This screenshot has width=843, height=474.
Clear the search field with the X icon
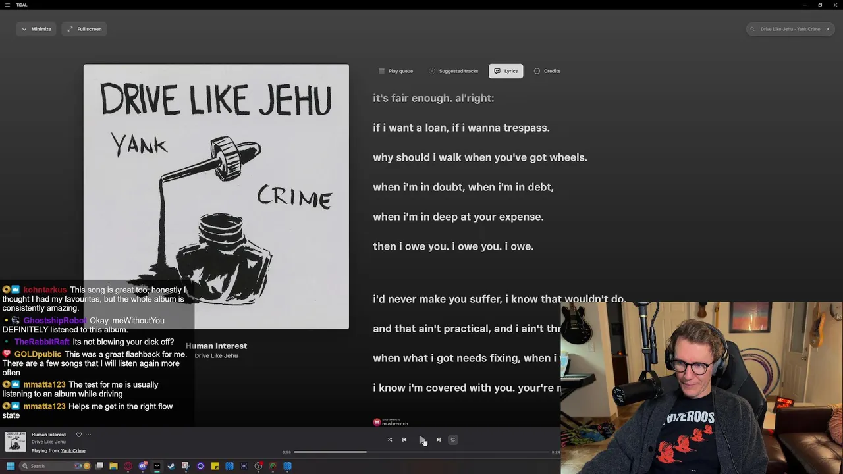pos(828,29)
